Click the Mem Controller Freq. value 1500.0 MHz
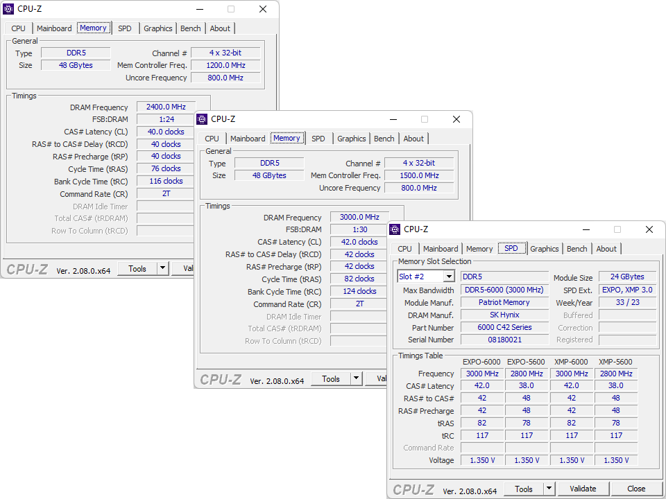The image size is (666, 499). click(x=419, y=175)
